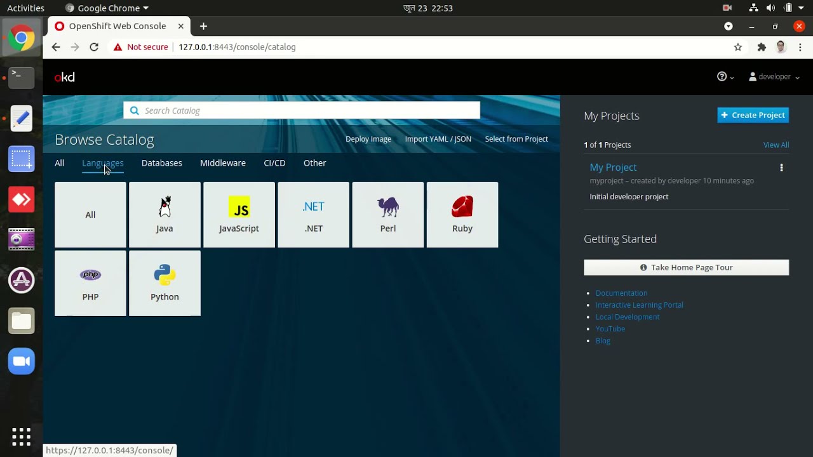The image size is (813, 457).
Task: Select the .NET category tile
Action: [313, 215]
